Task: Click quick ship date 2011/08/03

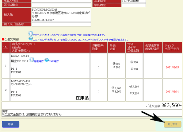Action: (x=172, y=67)
